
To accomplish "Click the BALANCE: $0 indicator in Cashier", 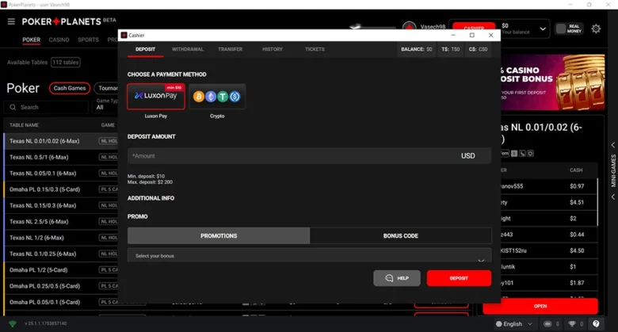I will [417, 49].
